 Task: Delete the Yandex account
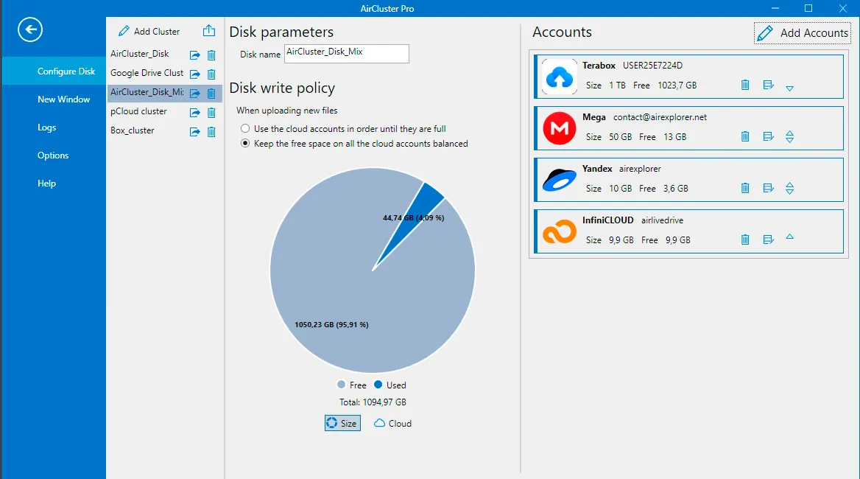click(745, 188)
